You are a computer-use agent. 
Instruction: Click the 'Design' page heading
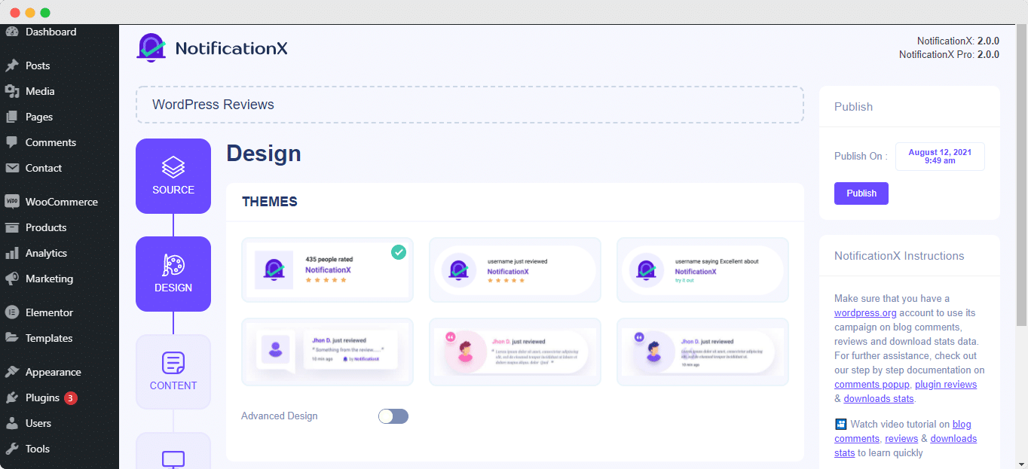pos(264,154)
